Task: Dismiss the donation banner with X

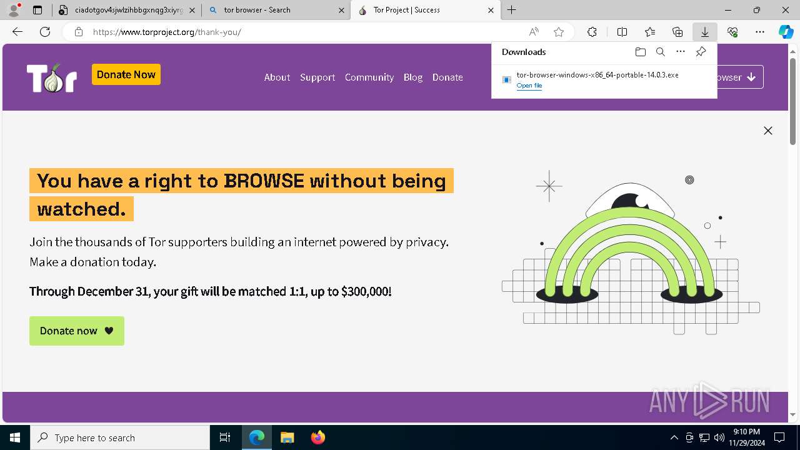Action: tap(768, 131)
